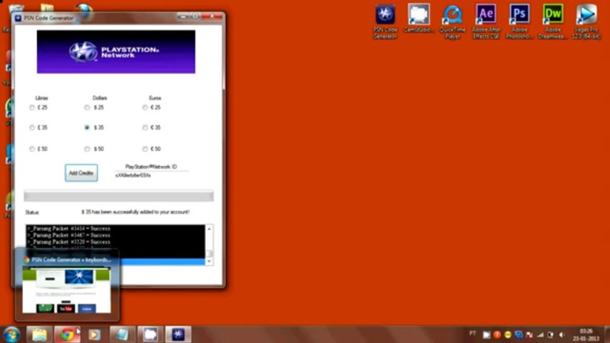The width and height of the screenshot is (610, 343).
Task: Select the £ 25 radio button
Action: point(32,108)
